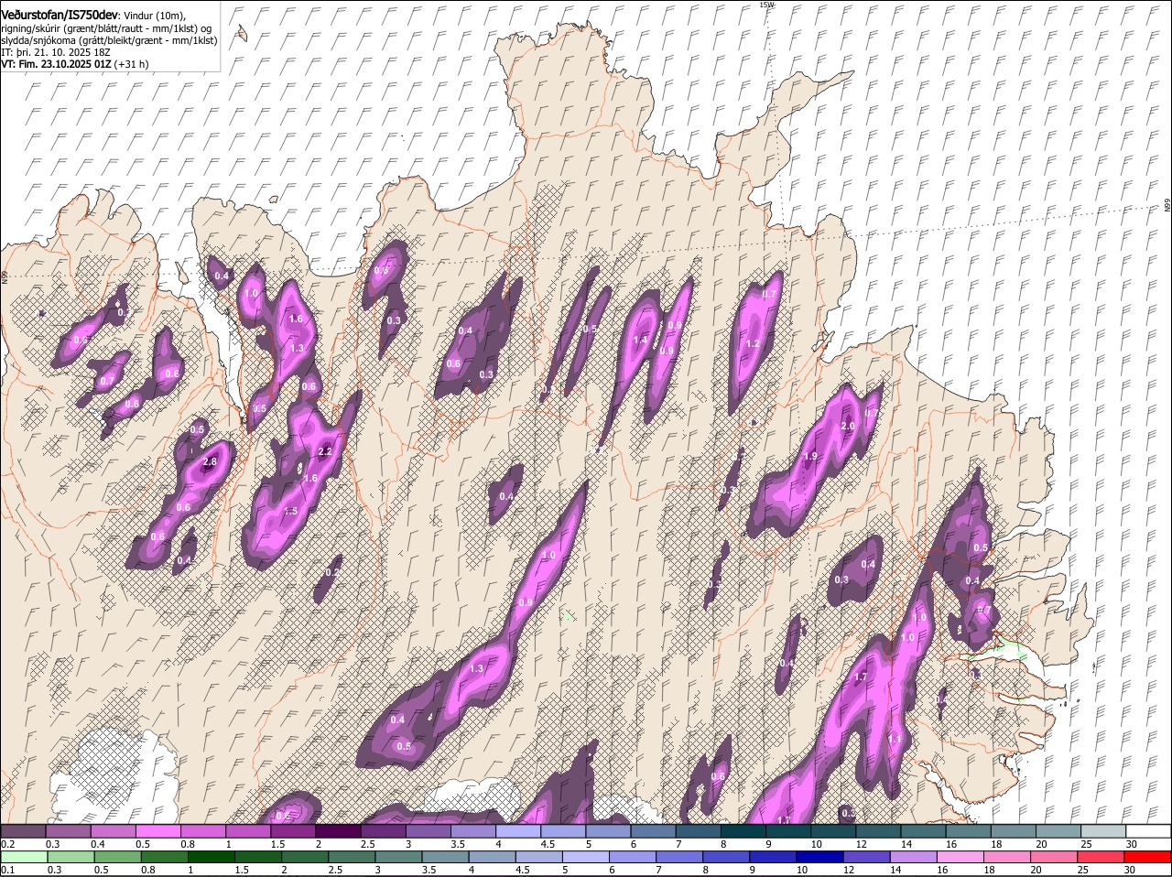Viewport: 1172px width, 877px height.
Task: Pick the darkest teal swatch starting at 8, purple scale
Action: (743, 831)
